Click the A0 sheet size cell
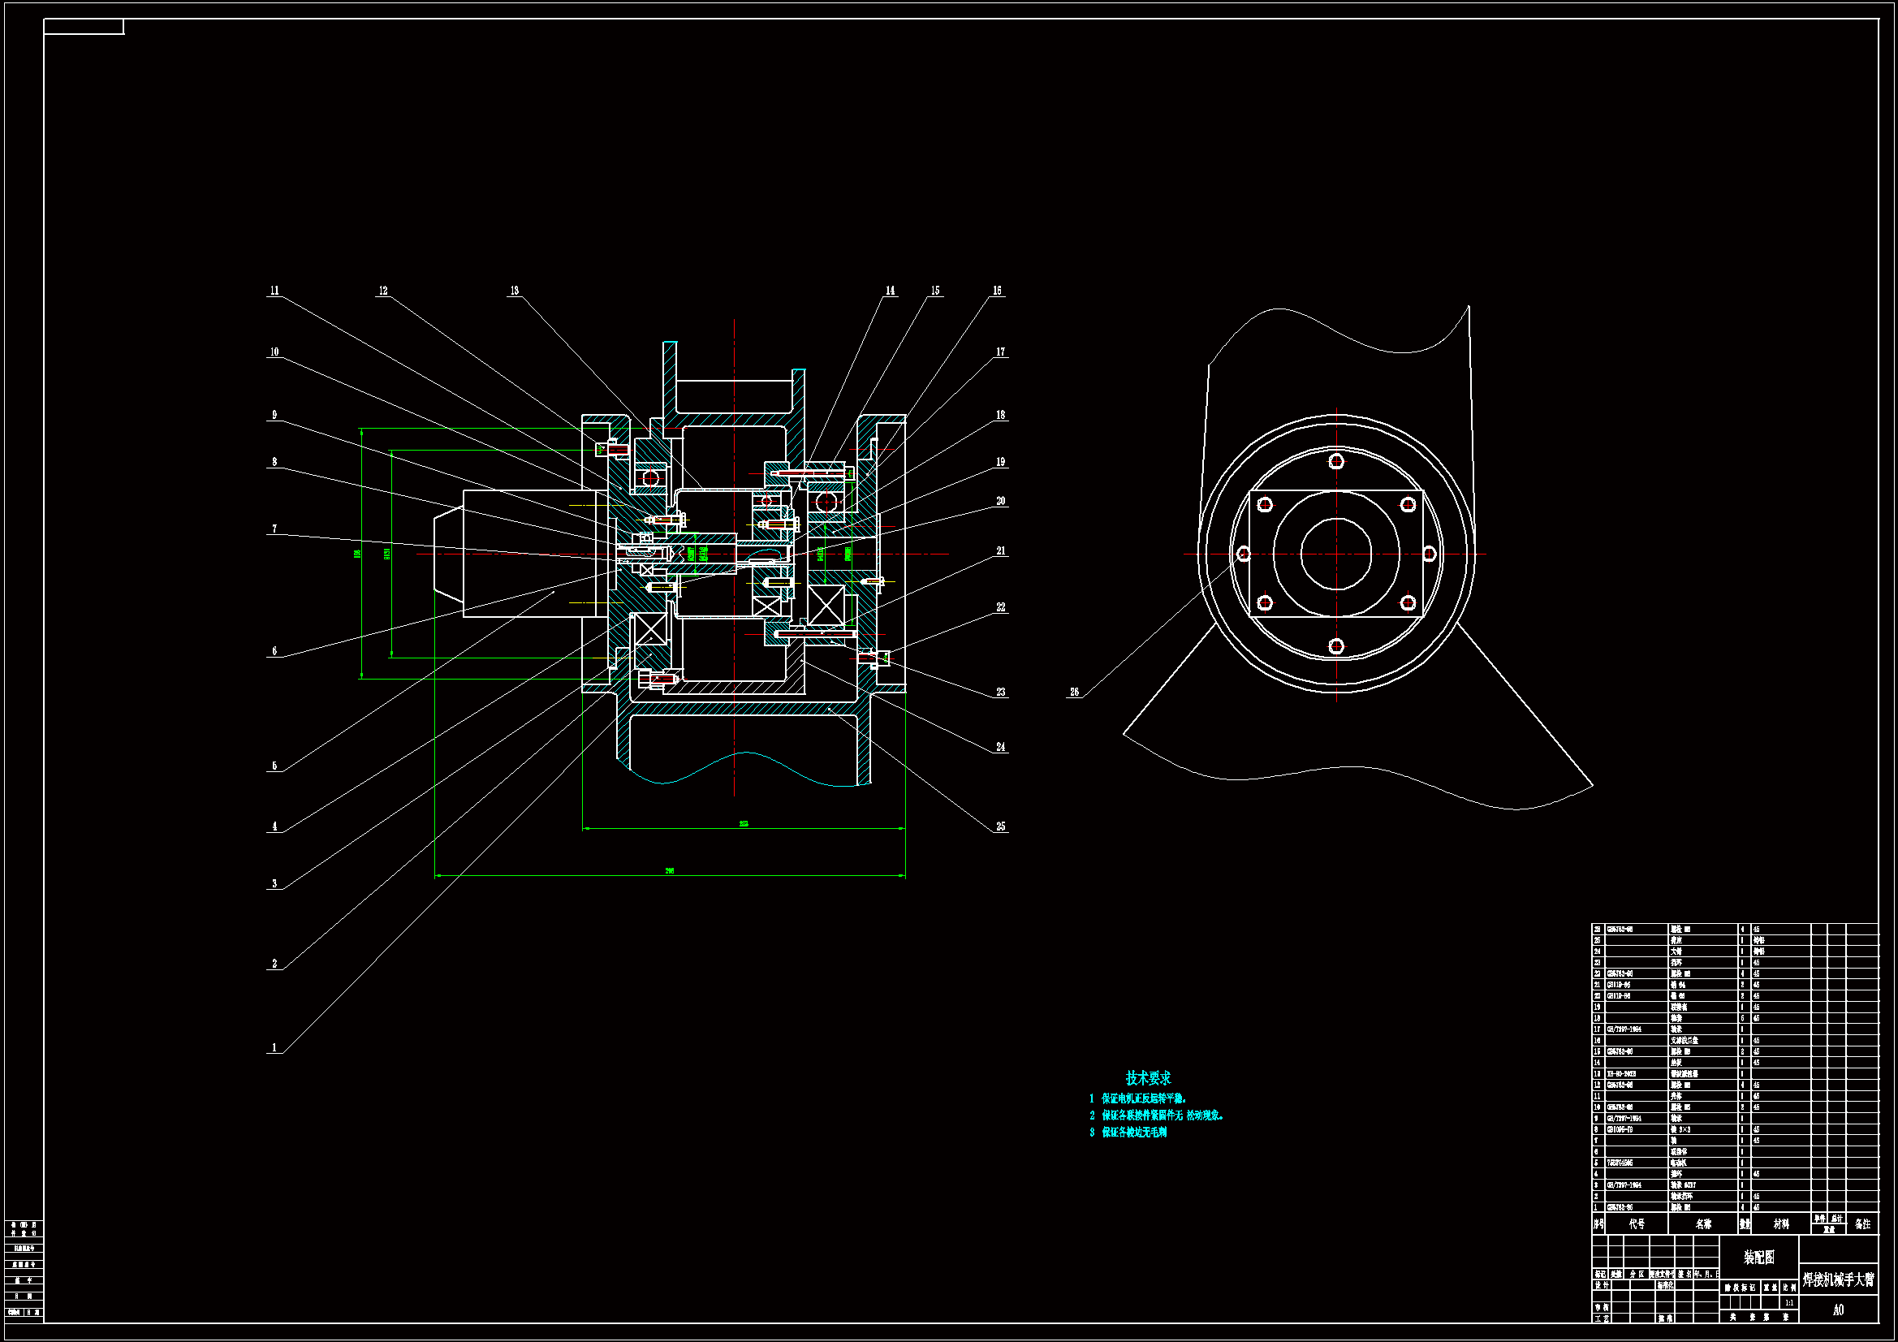The image size is (1898, 1342). coord(1838,1310)
